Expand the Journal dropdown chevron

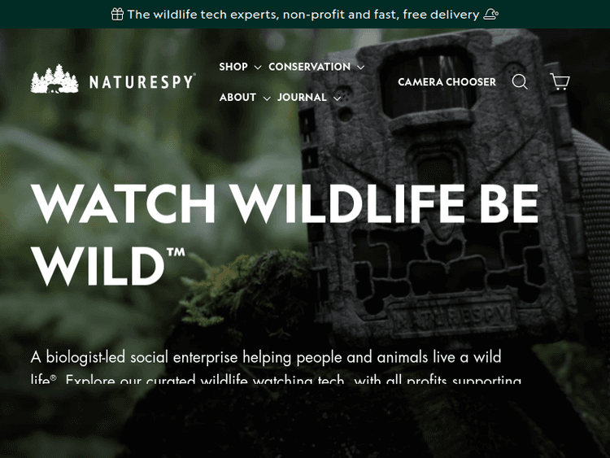tap(338, 98)
